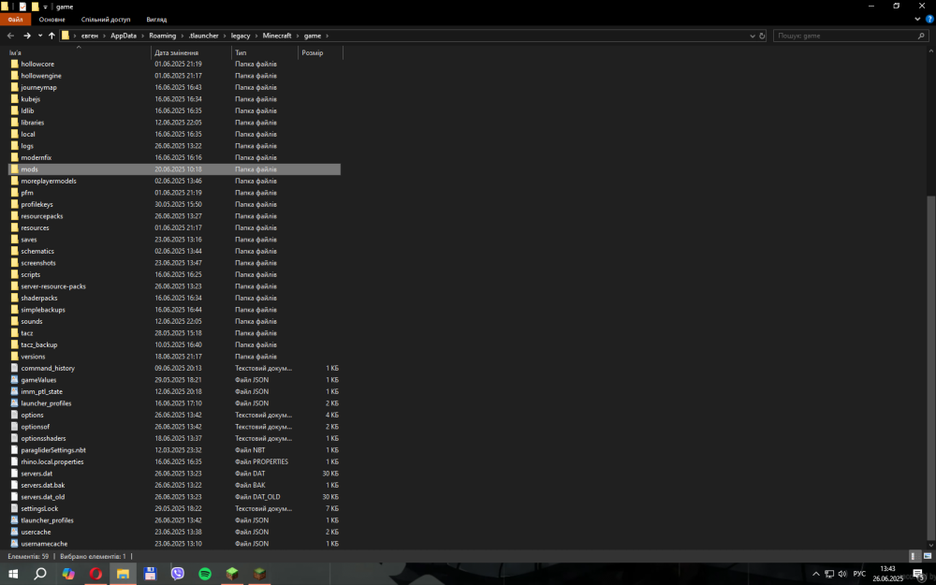Expand chevron after game breadcrumb
This screenshot has height=585, width=936.
coord(327,36)
